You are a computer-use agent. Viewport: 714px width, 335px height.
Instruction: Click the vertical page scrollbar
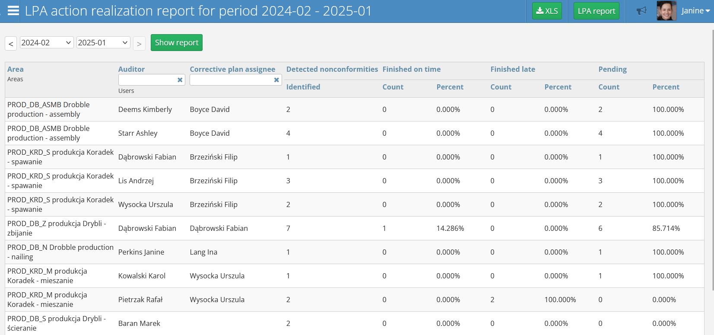pos(712,160)
